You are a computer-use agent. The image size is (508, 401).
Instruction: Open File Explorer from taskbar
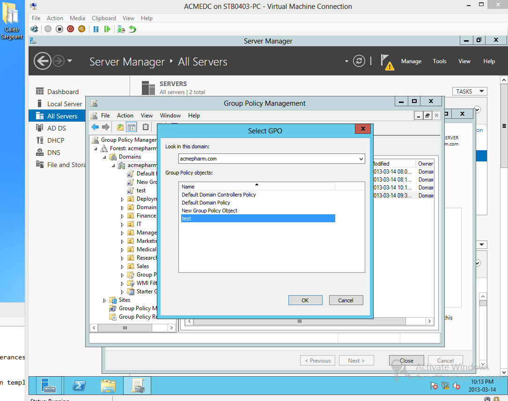click(x=108, y=386)
